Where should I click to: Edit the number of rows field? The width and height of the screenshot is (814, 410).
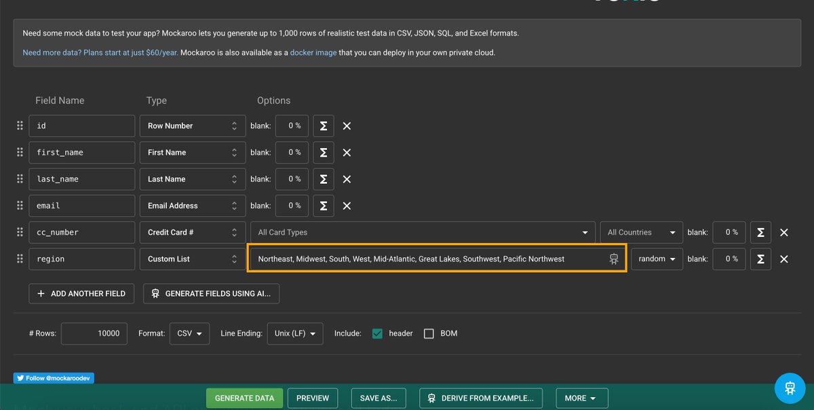tap(94, 333)
